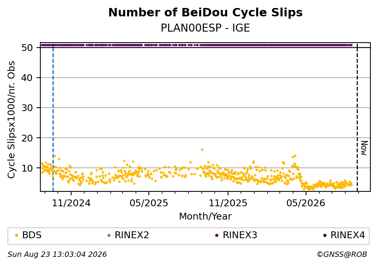Image resolution: width=378 pixels, height=266 pixels.
Task: Click the Month/Year axis label
Action: (206, 217)
